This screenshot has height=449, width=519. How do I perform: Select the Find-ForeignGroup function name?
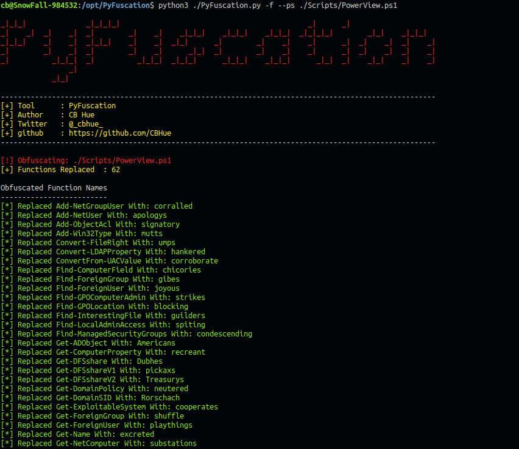[x=93, y=279]
